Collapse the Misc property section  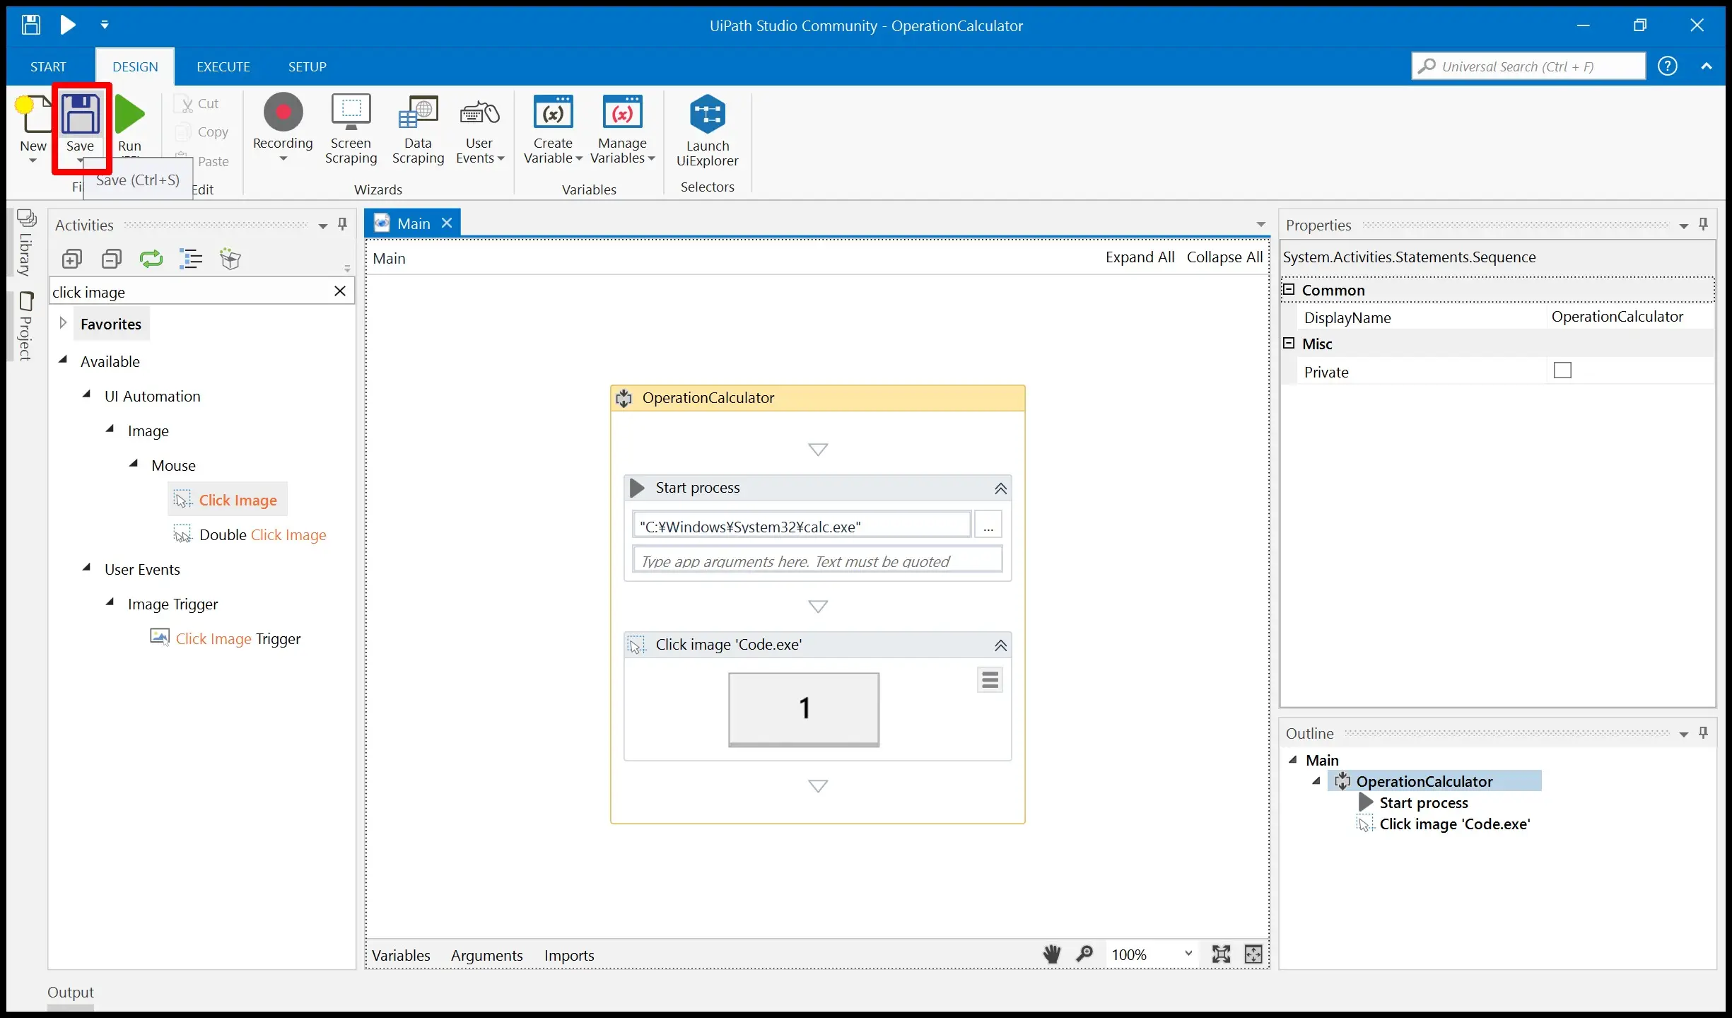coord(1289,343)
